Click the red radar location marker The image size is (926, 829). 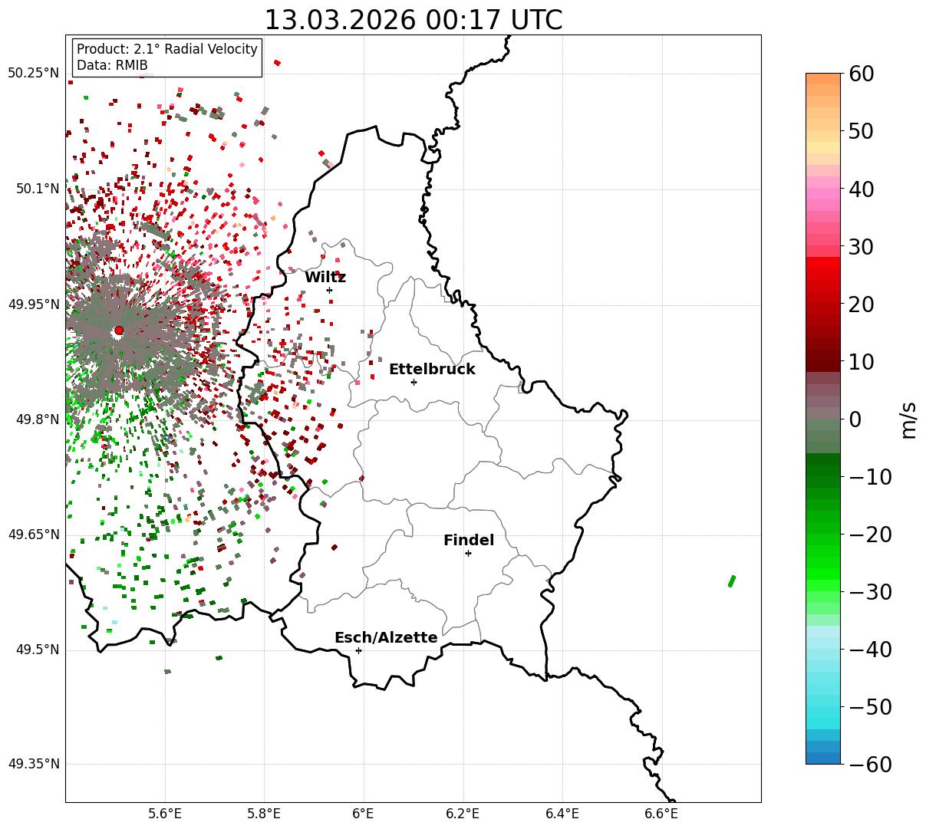coord(119,331)
